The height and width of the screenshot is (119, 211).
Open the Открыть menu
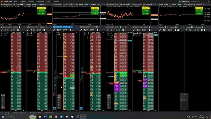(23, 1)
